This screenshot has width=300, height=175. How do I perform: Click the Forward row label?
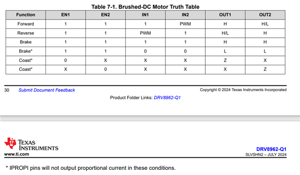click(x=26, y=24)
